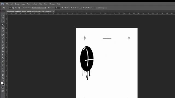Swap foreground and background colors

click(4, 81)
